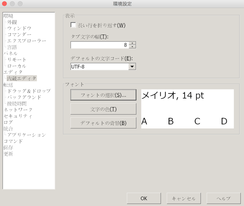
Task: Select 内蔵エディタ in the settings tree
Action: click(22, 78)
